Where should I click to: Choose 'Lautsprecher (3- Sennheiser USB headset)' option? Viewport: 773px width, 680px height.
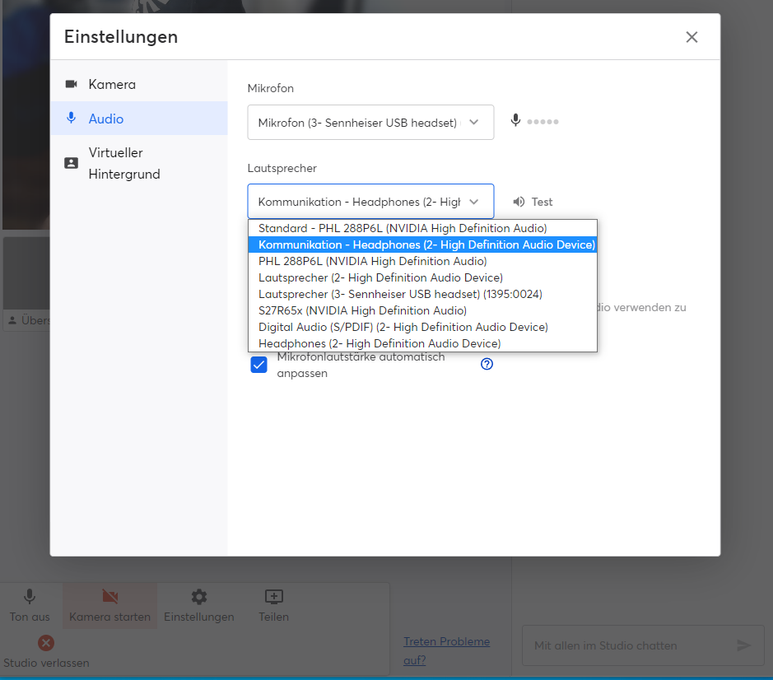(x=400, y=294)
